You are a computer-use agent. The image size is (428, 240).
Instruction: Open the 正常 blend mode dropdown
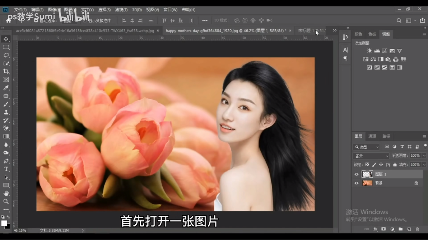(x=371, y=156)
